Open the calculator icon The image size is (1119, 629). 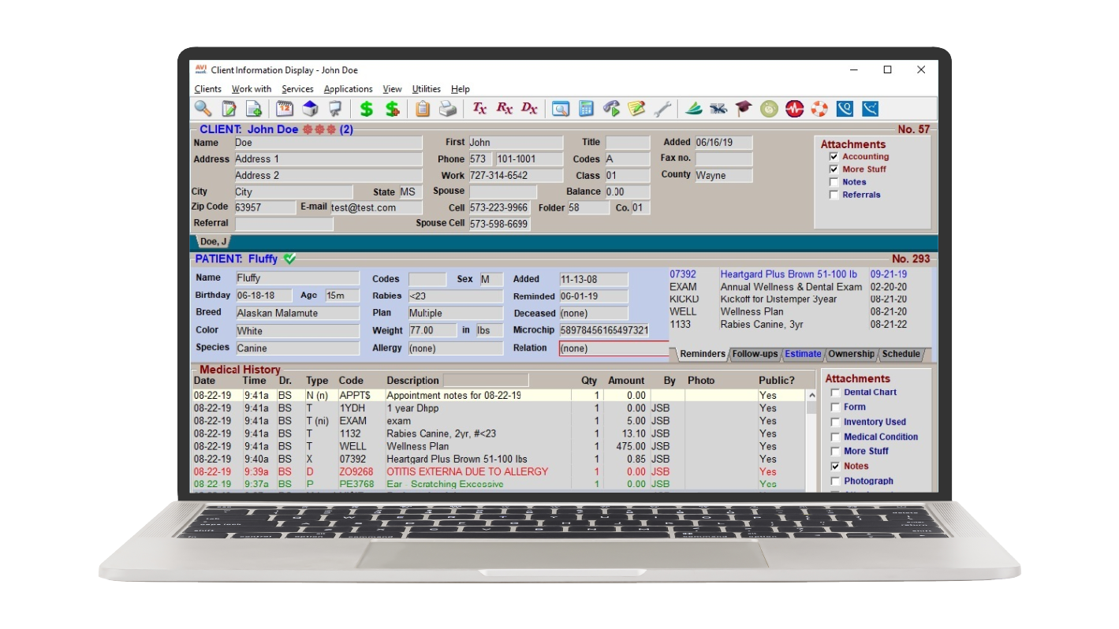click(x=586, y=109)
